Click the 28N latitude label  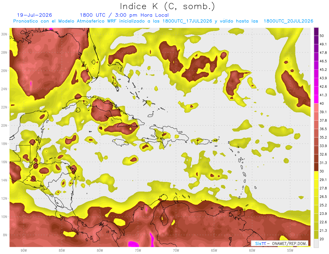coord(5,52)
